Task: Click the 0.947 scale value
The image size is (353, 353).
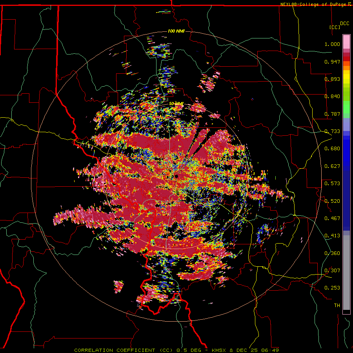Action: click(x=332, y=62)
